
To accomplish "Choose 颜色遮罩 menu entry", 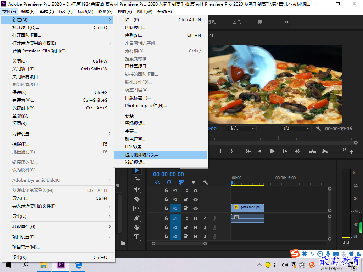I will (161, 139).
